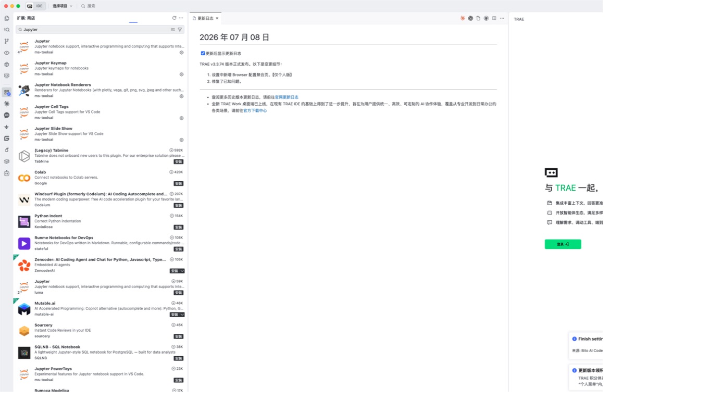Open the Mutable.ai extension entry
The image size is (709, 400).
pos(101,309)
